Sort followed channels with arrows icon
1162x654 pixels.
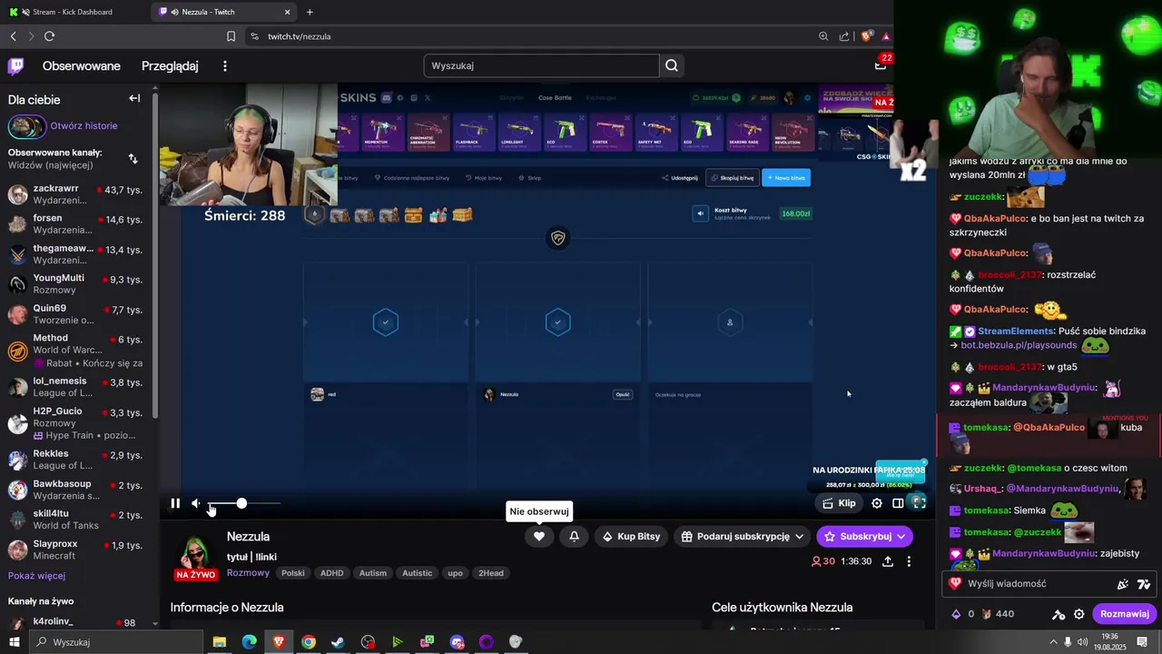[x=133, y=159]
